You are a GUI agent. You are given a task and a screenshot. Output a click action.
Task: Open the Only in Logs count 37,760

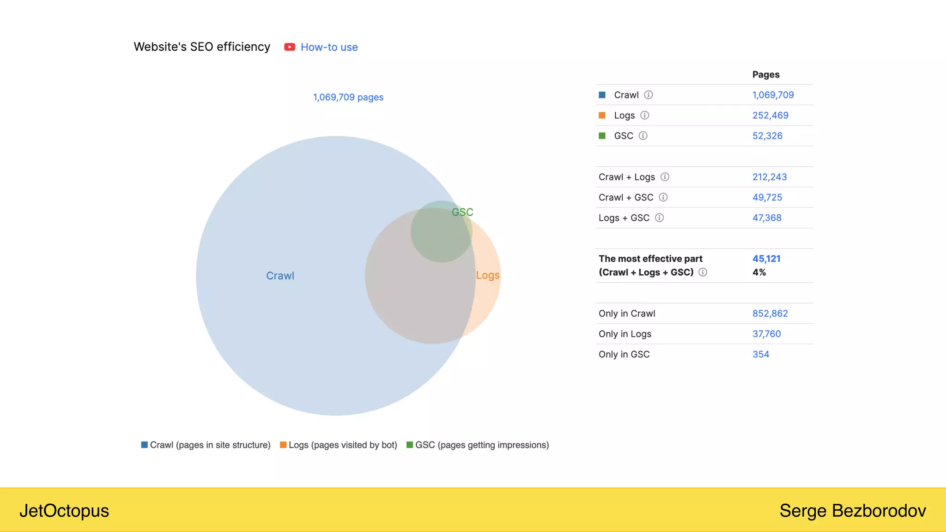(x=766, y=333)
